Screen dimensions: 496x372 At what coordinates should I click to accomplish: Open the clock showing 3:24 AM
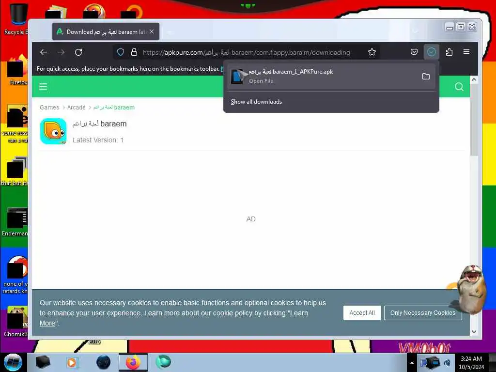pyautogui.click(x=471, y=363)
